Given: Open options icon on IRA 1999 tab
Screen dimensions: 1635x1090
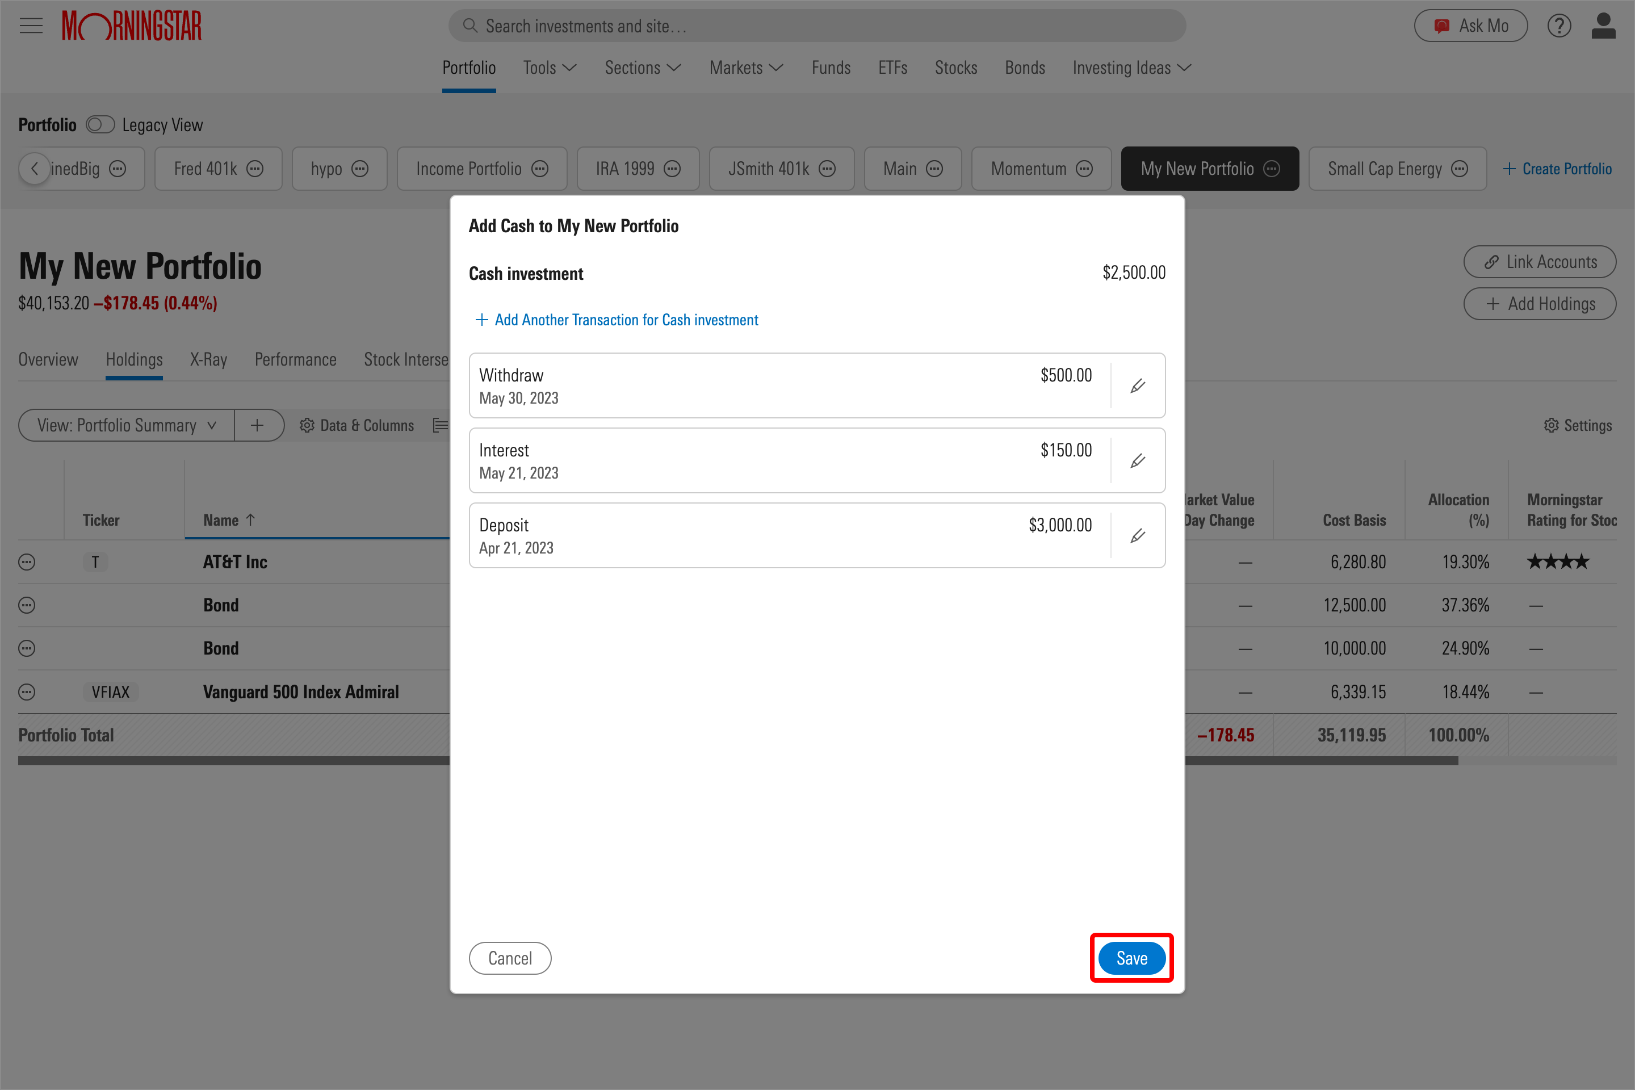Looking at the screenshot, I should (672, 169).
